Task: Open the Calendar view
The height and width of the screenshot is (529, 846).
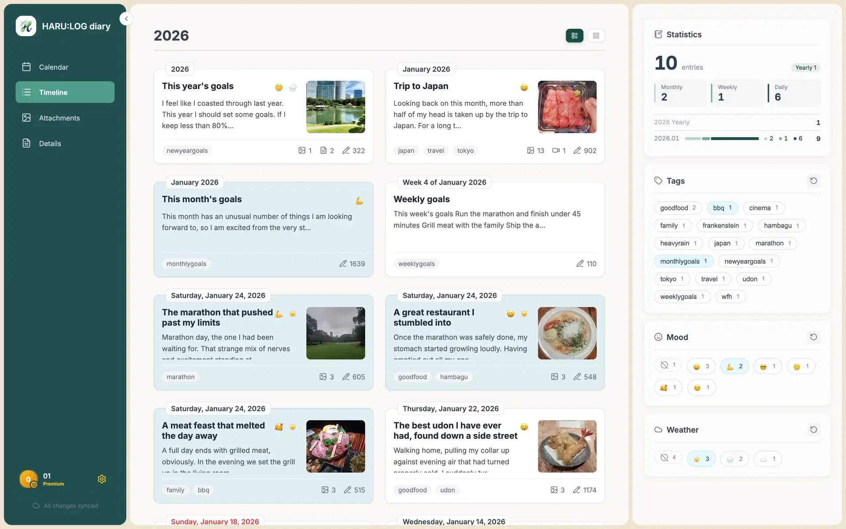Action: pyautogui.click(x=65, y=67)
